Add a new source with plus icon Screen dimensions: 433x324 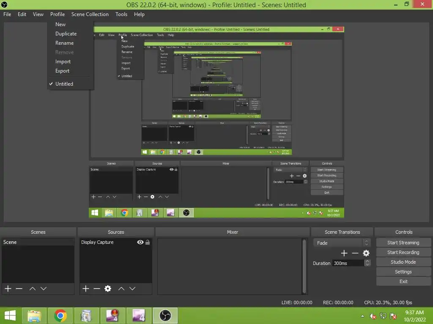click(x=86, y=289)
